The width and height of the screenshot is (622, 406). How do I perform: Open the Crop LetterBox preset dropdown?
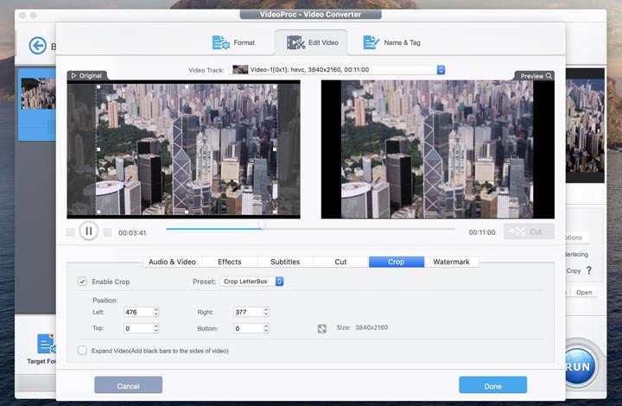[x=279, y=282]
